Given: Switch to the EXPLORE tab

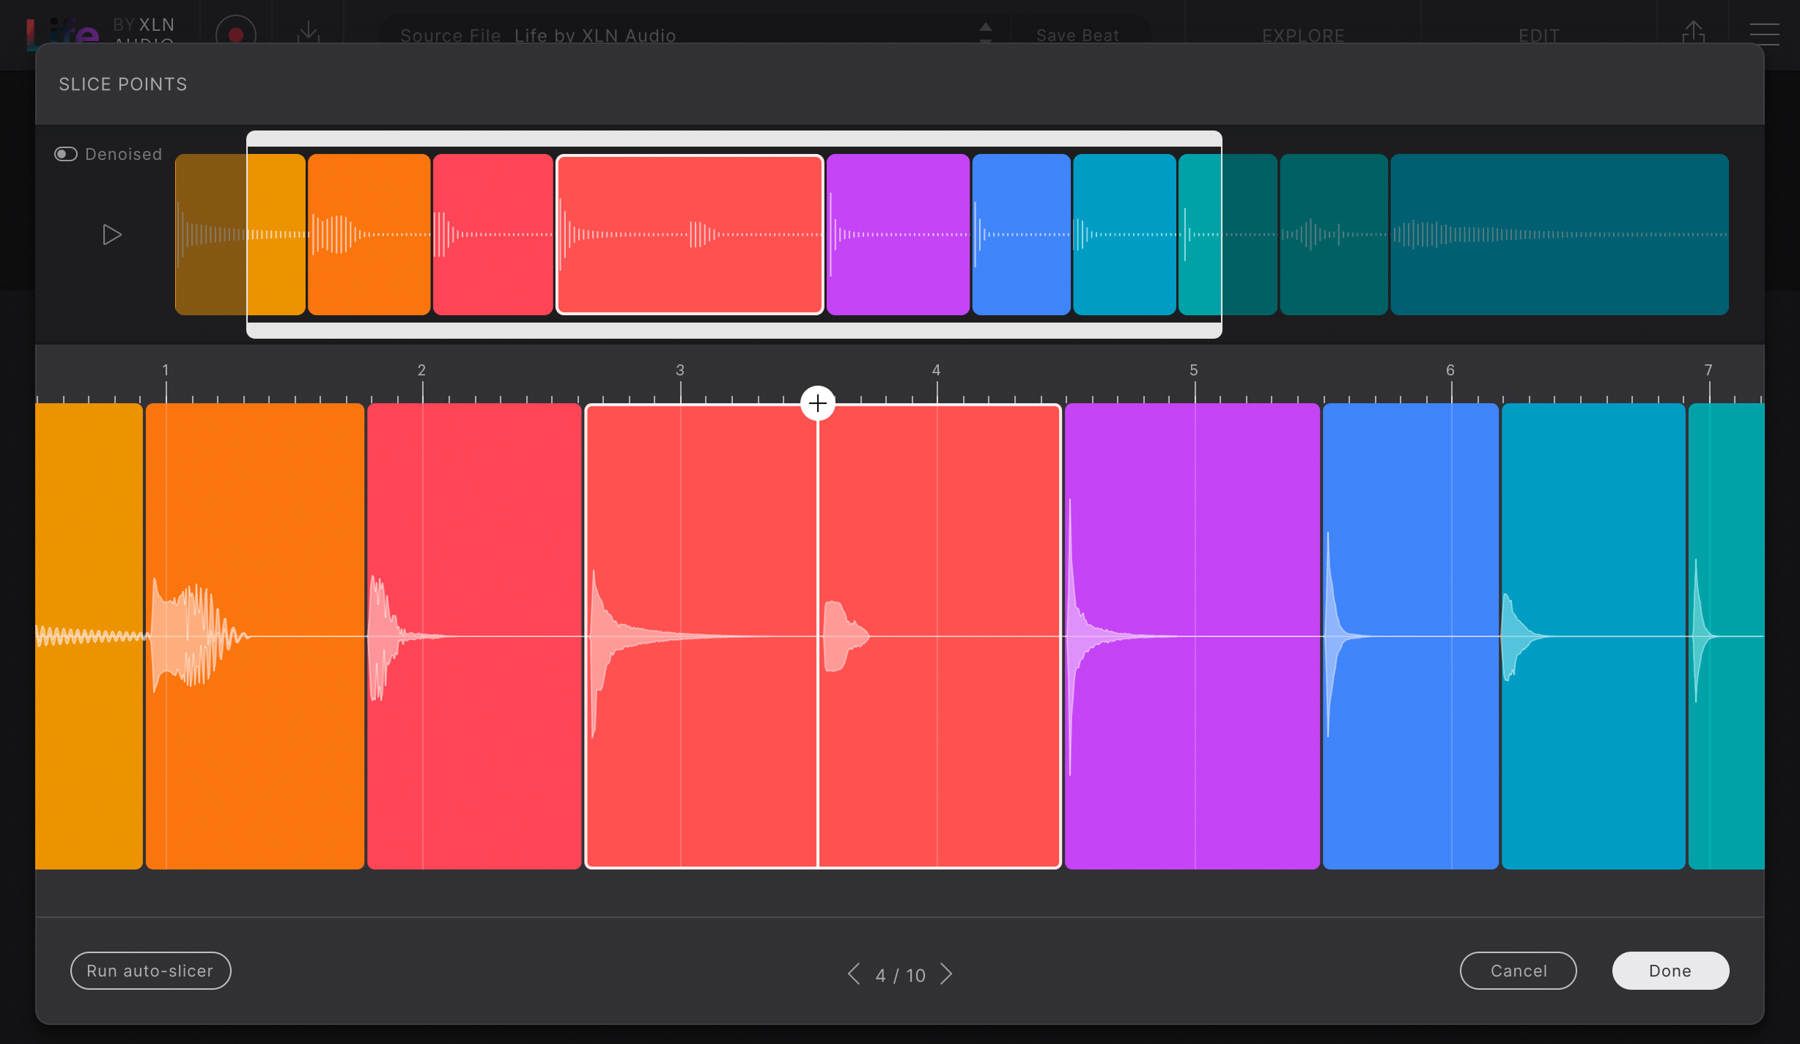Looking at the screenshot, I should [x=1303, y=35].
